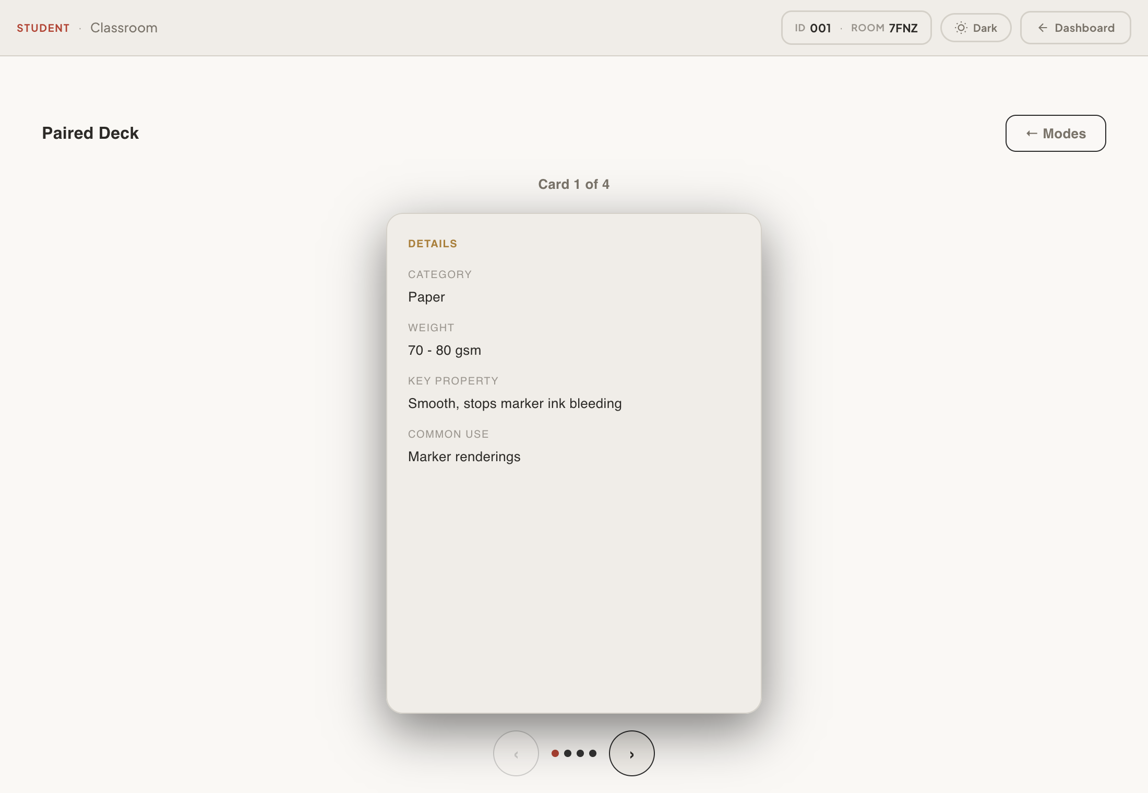Jump to the fourth card dot
The width and height of the screenshot is (1148, 793).
pos(593,753)
